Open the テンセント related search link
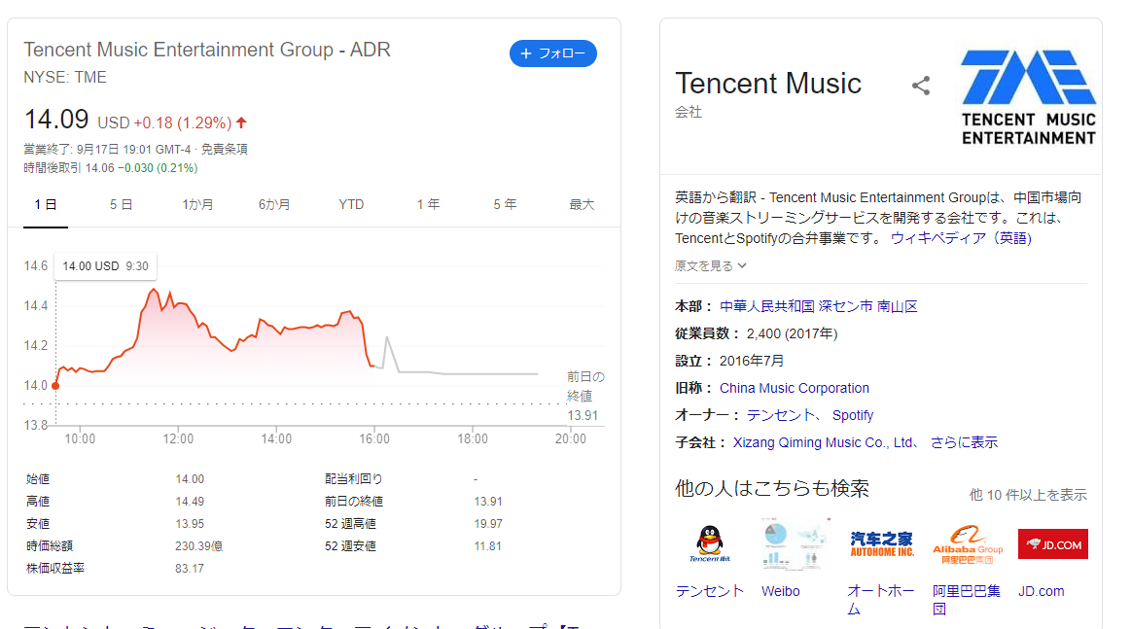 point(709,591)
